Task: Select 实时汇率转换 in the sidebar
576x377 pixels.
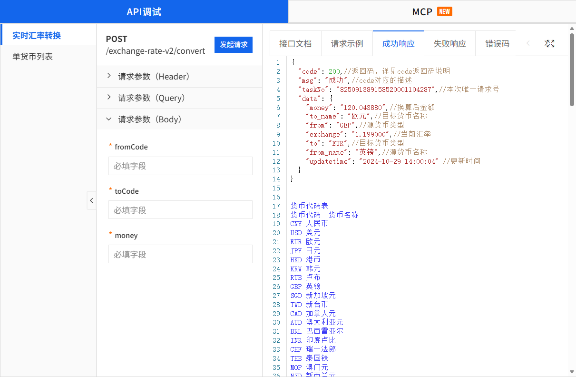Action: [x=37, y=36]
